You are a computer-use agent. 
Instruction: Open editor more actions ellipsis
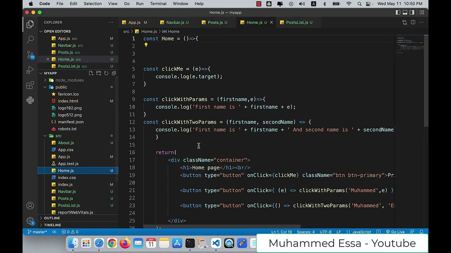click(421, 22)
